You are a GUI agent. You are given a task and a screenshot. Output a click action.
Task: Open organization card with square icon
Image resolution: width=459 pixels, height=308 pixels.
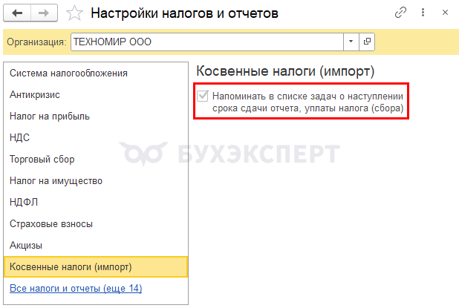point(367,42)
